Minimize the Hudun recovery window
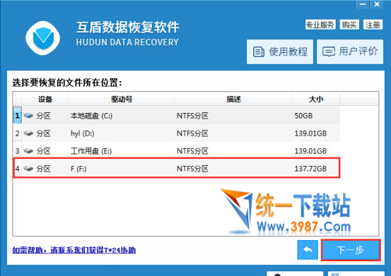Viewport: 391px width, 276px height. click(x=362, y=4)
